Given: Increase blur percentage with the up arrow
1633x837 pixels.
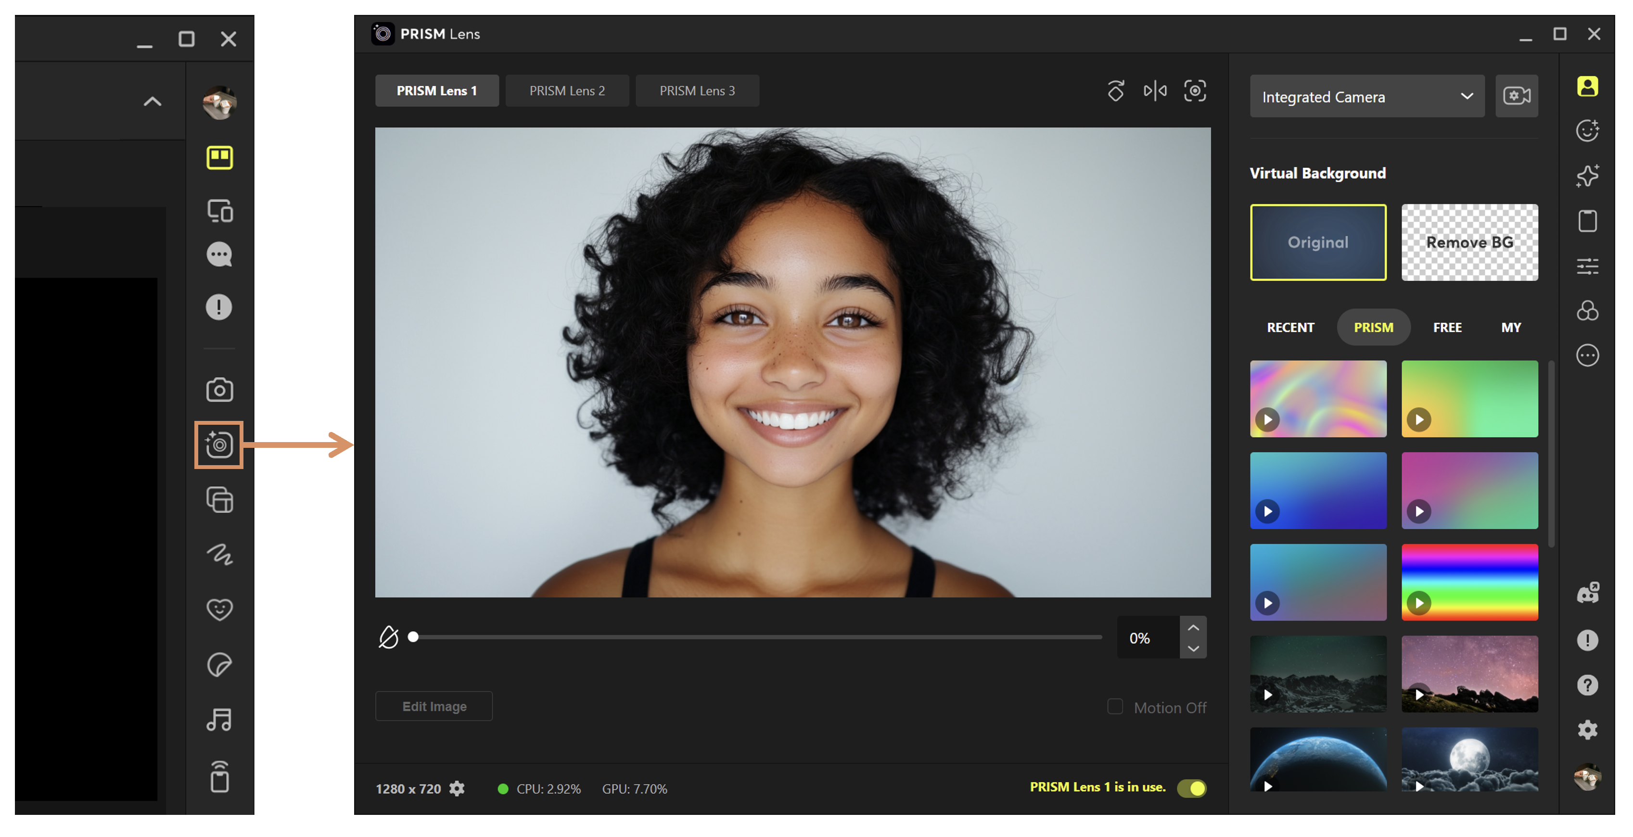Looking at the screenshot, I should tap(1193, 627).
